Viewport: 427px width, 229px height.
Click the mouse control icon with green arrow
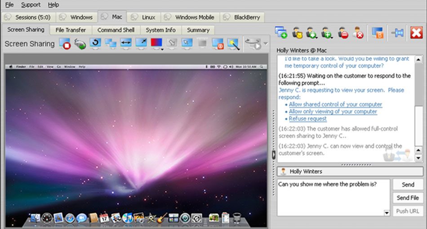coord(80,44)
